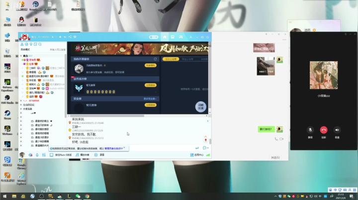This screenshot has width=358, height=200.
Task: Toggle the press-Num0-to-talk checkbox
Action: pyautogui.click(x=51, y=155)
